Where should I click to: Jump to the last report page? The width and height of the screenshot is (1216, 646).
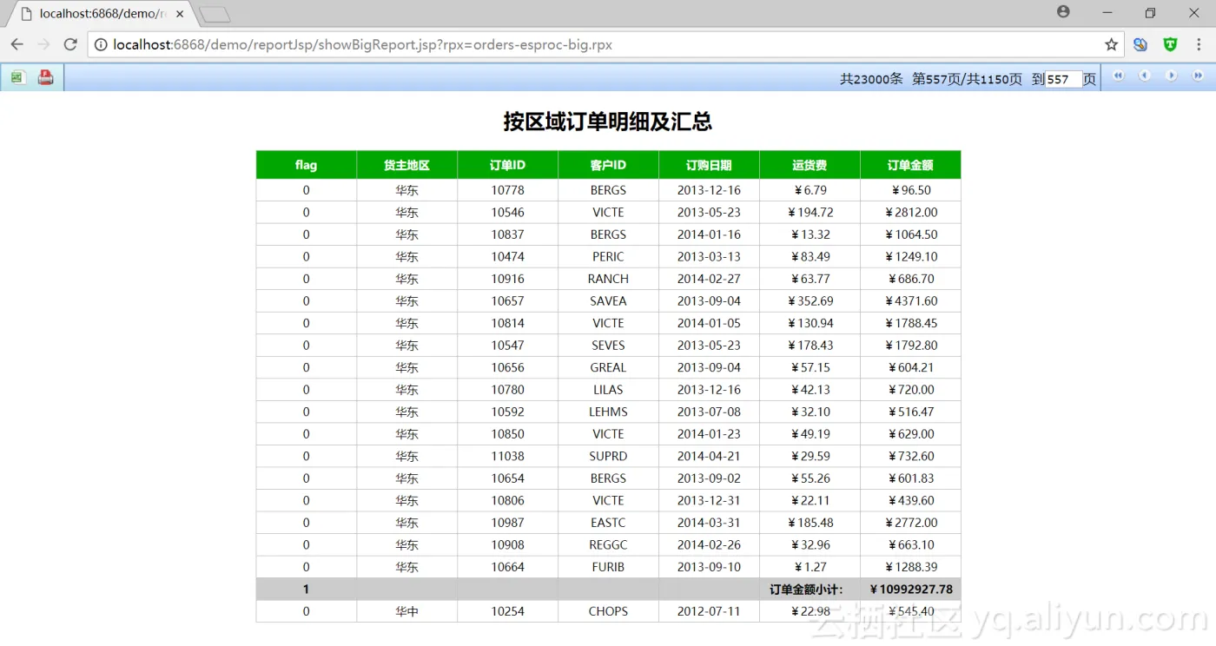click(x=1199, y=76)
